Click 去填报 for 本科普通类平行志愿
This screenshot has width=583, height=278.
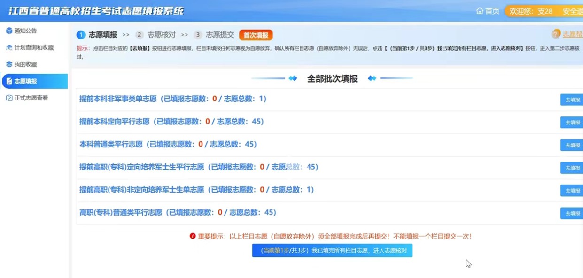572,145
